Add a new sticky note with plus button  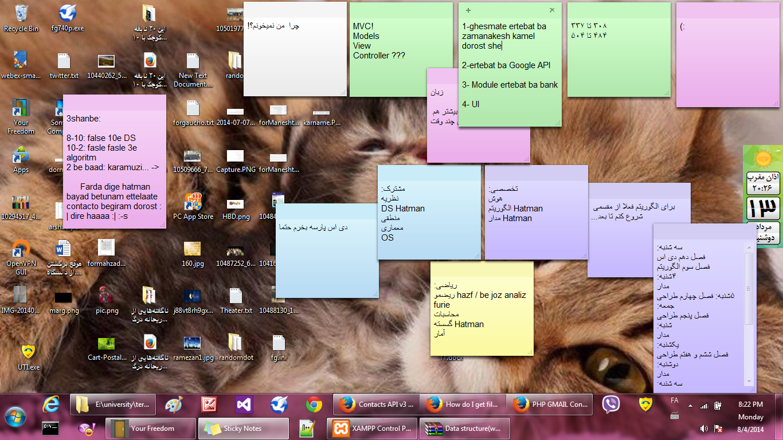point(468,10)
